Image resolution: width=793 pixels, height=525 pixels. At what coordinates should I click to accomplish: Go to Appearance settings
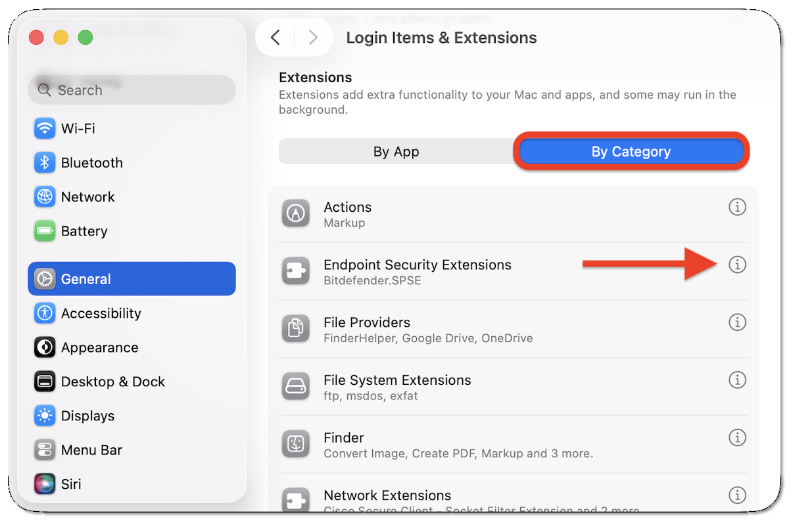click(x=99, y=347)
